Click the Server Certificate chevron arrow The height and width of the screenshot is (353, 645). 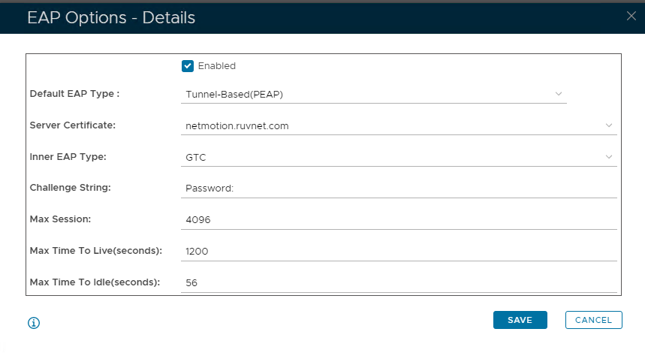click(x=608, y=125)
